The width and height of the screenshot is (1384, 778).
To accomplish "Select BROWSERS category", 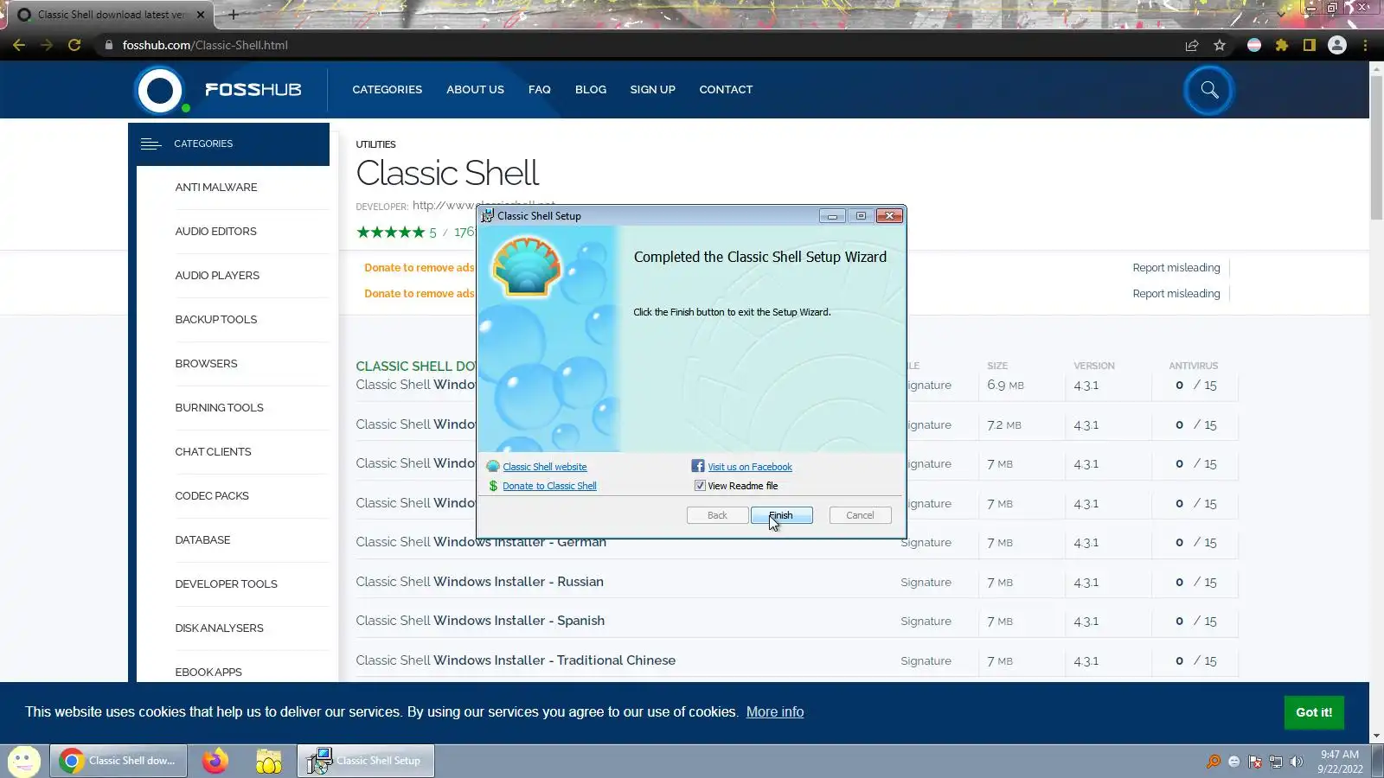I will (206, 364).
